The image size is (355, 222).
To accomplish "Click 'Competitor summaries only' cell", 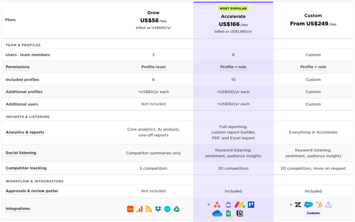I will point(153,153).
